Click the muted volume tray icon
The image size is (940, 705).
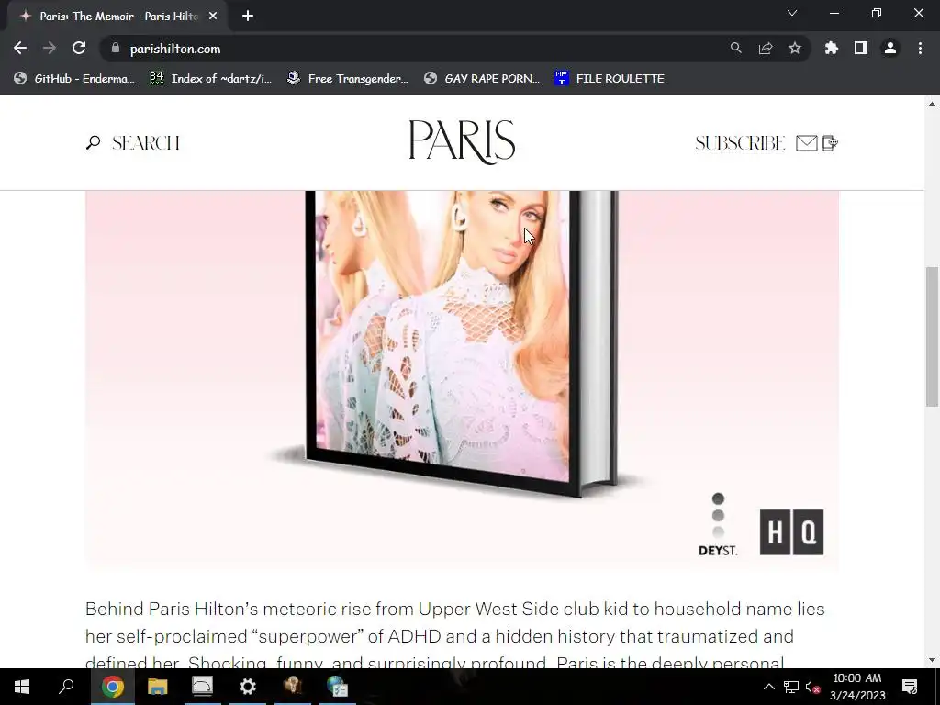(x=813, y=687)
